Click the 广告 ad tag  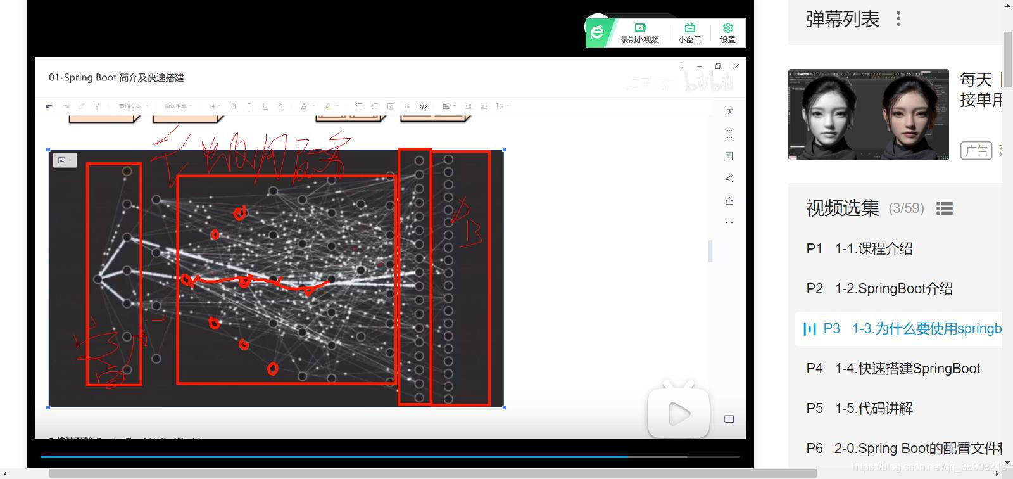tap(976, 151)
